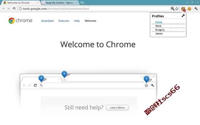The width and height of the screenshot is (200, 125).
Task: Click the globe icon in address bar
Action: pyautogui.click(x=20, y=8)
